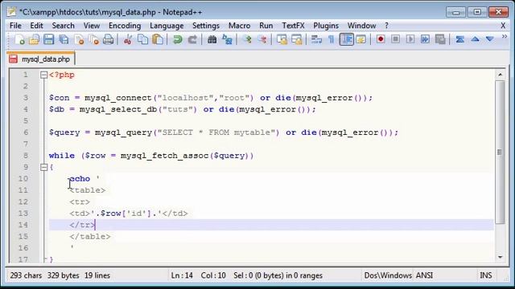The width and height of the screenshot is (515, 289).
Task: Open a file using the folder icon
Action: pyautogui.click(x=34, y=39)
